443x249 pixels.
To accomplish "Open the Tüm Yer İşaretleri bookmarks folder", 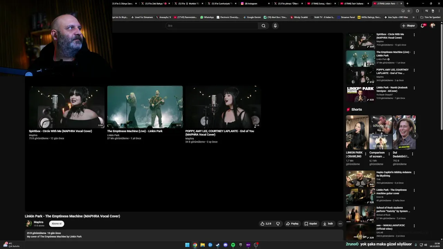I will click(x=430, y=17).
